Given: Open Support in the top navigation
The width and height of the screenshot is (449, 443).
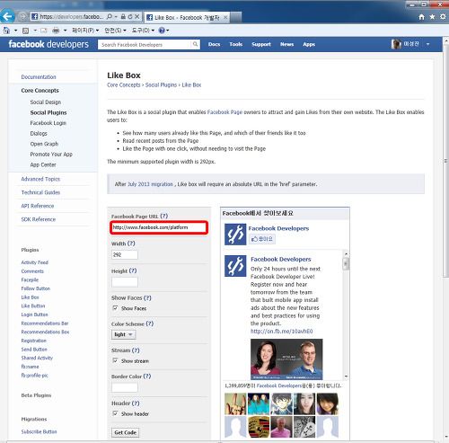Looking at the screenshot, I should pyautogui.click(x=261, y=44).
